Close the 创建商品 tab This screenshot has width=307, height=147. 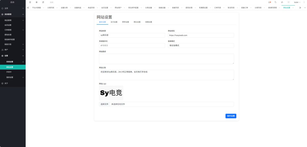coord(84,8)
